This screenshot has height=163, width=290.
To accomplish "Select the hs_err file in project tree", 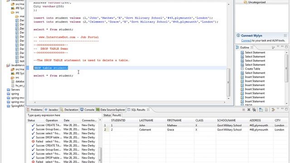I will (18, 86).
